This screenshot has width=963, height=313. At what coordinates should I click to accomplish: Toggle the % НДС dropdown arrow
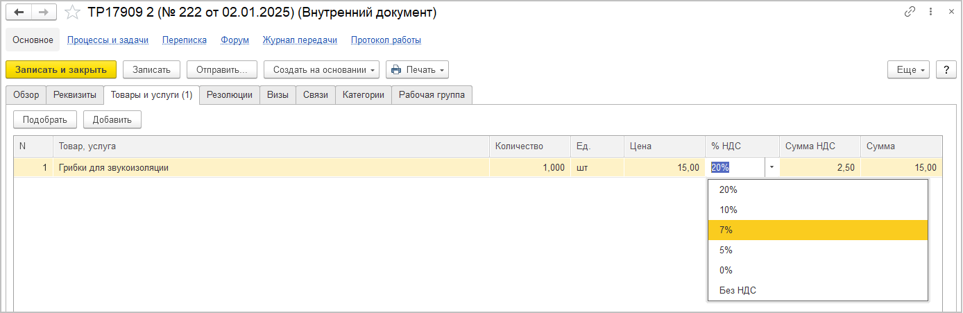pyautogui.click(x=772, y=167)
